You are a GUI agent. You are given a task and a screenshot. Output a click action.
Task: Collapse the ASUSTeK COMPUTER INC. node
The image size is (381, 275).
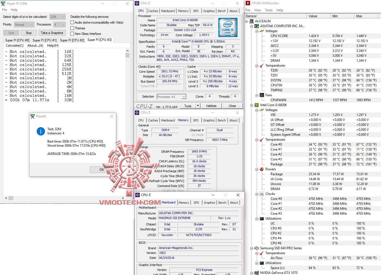(x=251, y=26)
